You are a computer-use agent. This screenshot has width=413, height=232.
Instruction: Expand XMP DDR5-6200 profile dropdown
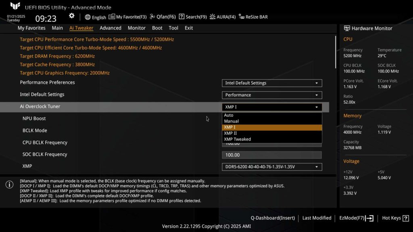[272, 167]
